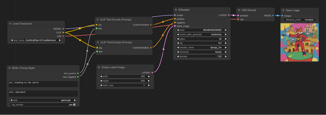The image size is (326, 115).
Task: Collapse the Empty Latent Image node via its dot
Action: coord(99,67)
